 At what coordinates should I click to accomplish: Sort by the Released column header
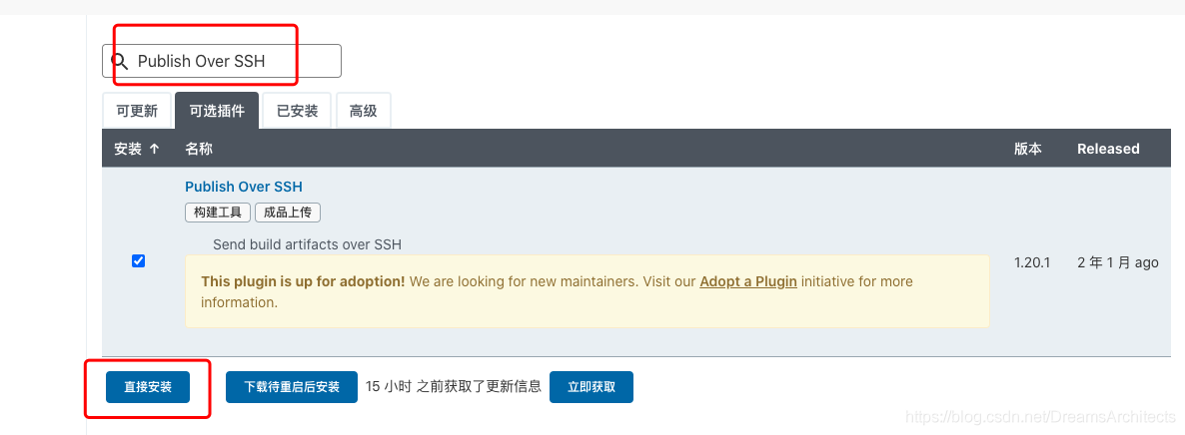coord(1108,149)
